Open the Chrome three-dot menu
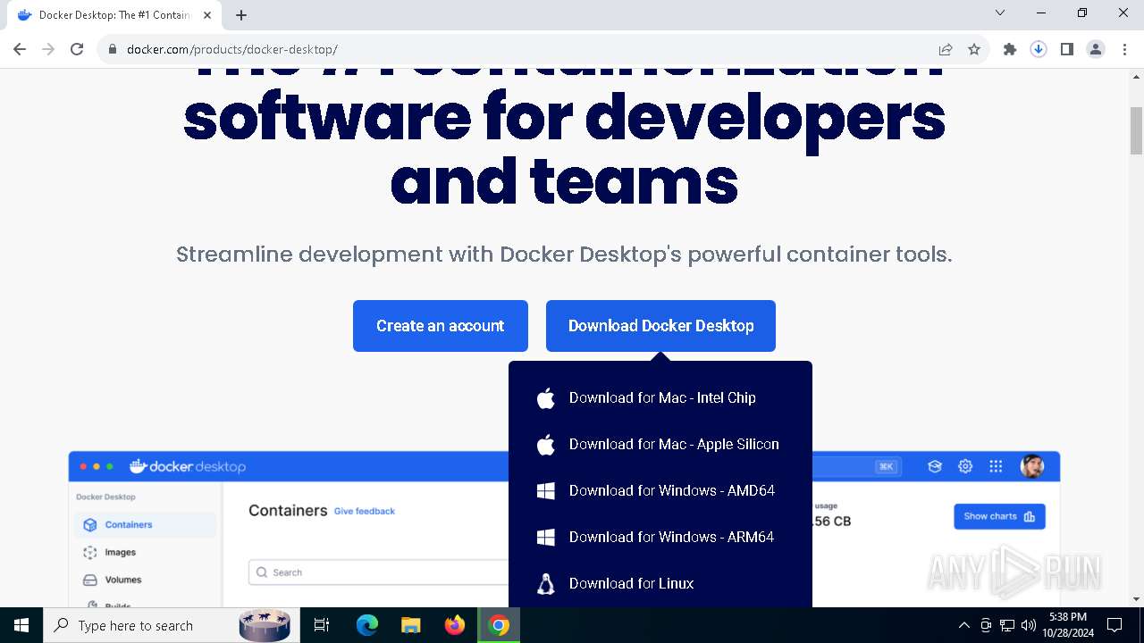1144x643 pixels. tap(1124, 49)
